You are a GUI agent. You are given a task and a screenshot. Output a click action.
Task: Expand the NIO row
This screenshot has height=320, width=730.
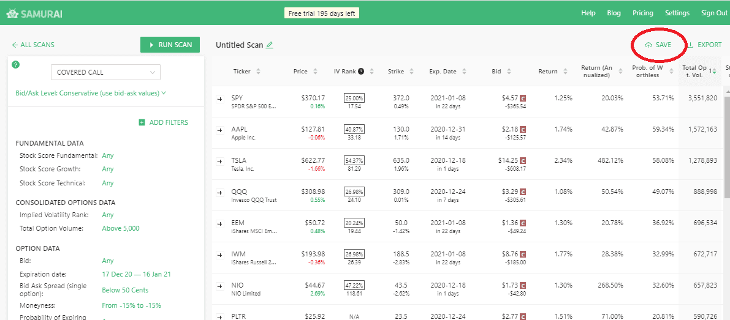220,286
